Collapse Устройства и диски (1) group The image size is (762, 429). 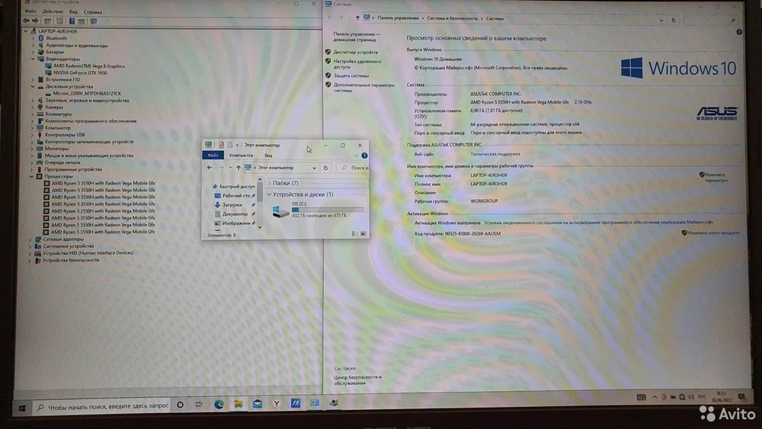tap(269, 194)
